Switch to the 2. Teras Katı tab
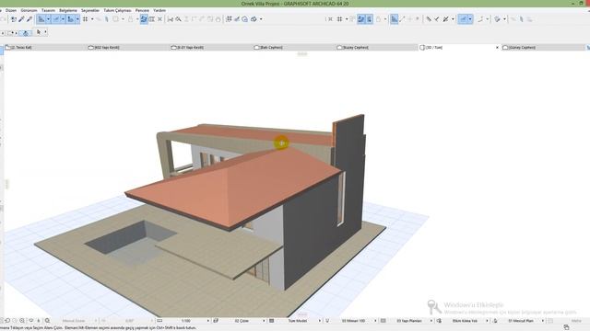 pos(45,48)
